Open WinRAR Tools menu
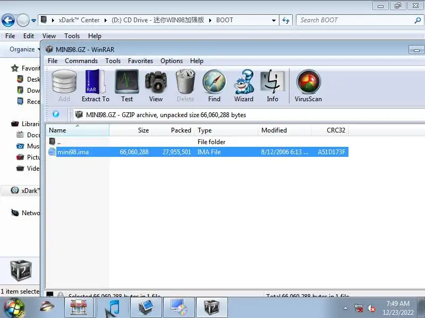Screen dimensions: 425x318 113,61
